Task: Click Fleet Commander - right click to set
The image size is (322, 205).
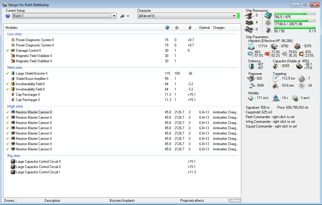Action: click(270, 117)
